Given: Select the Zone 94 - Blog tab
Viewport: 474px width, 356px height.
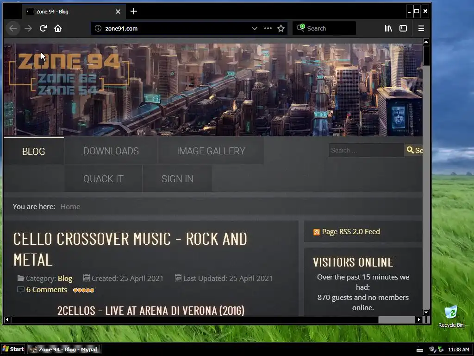Looking at the screenshot, I should click(73, 12).
